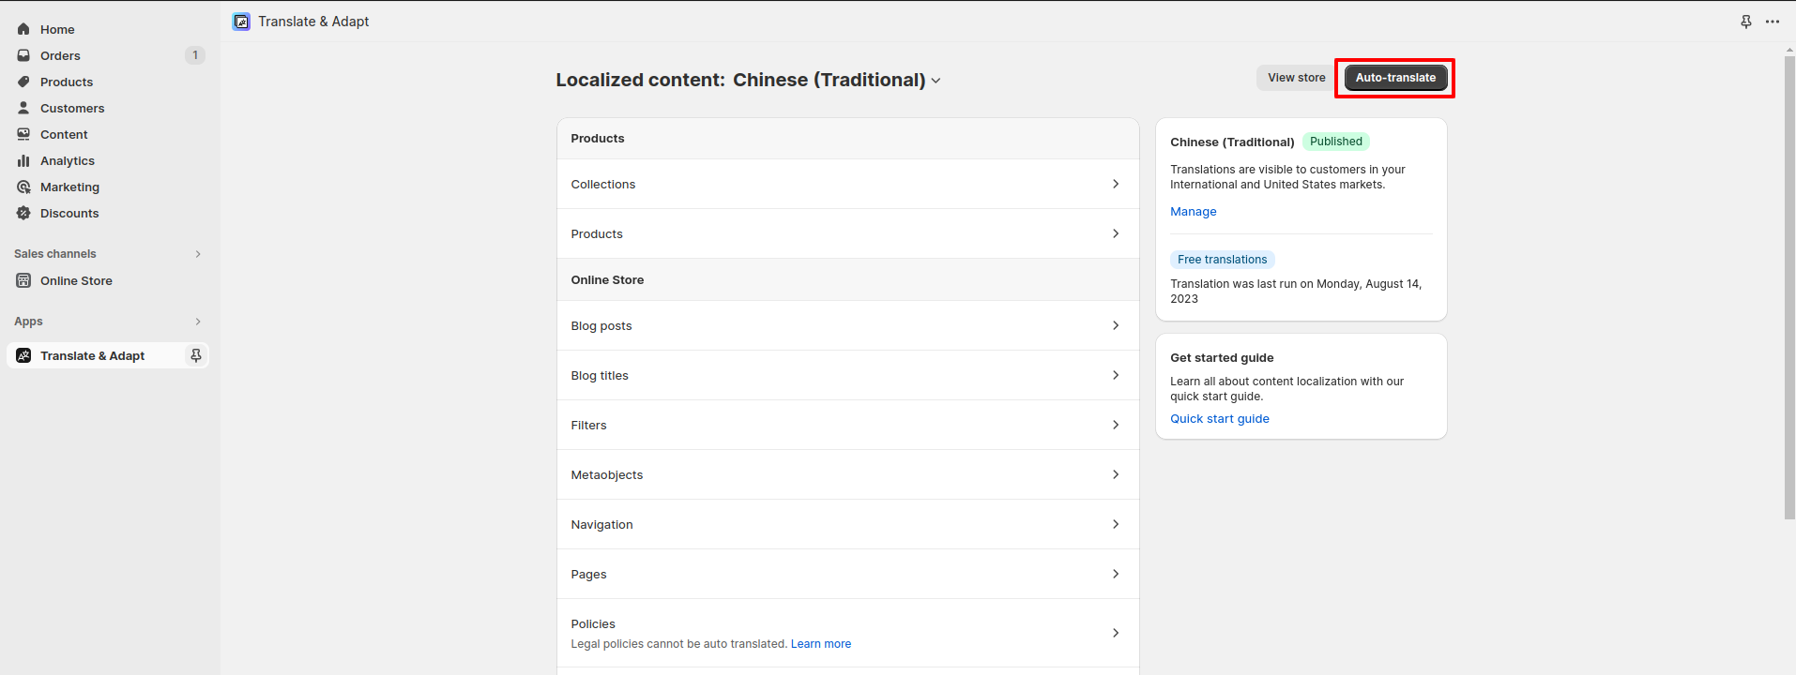Open the Blog posts row chevron
Screen dimensions: 1796x675
(x=1116, y=325)
